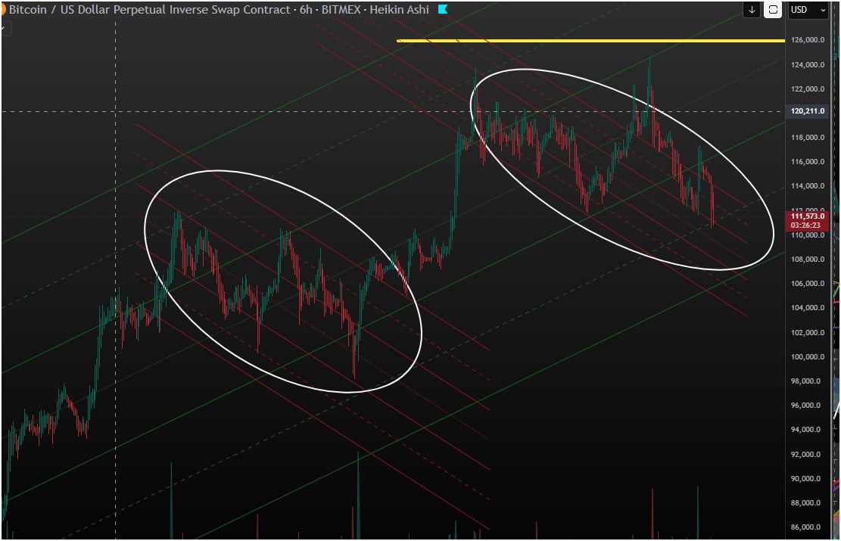Click the 126,000.0 price scale label
Image resolution: width=841 pixels, height=541 pixels.
pyautogui.click(x=807, y=40)
